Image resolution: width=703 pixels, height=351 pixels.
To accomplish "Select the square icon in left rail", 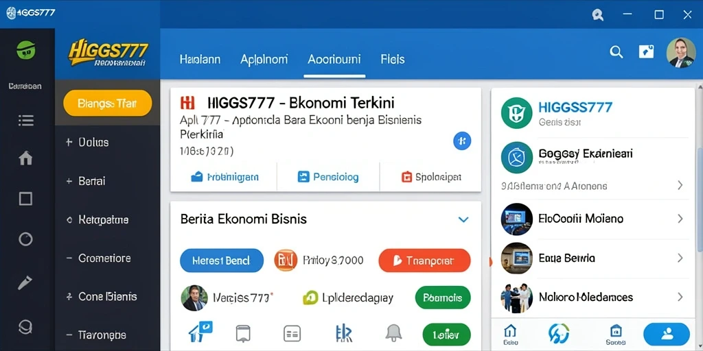I will (25, 199).
